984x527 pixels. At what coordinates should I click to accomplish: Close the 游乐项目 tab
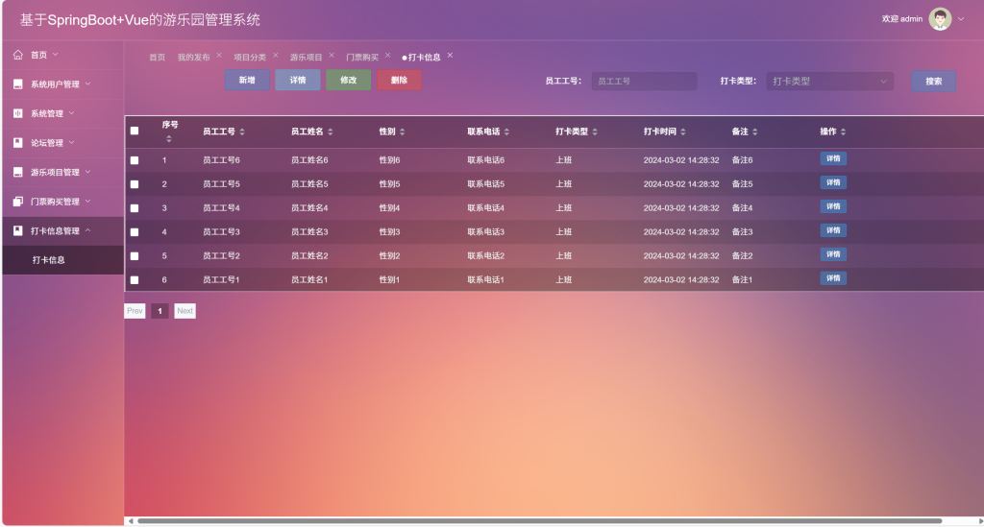point(332,55)
